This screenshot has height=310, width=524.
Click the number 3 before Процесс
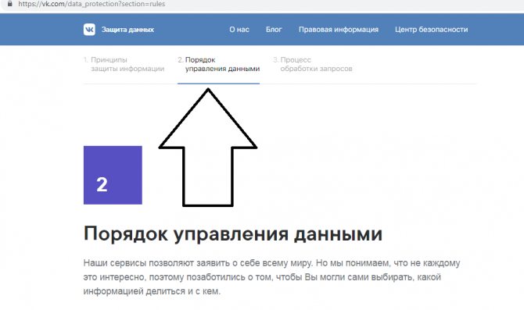(x=275, y=59)
